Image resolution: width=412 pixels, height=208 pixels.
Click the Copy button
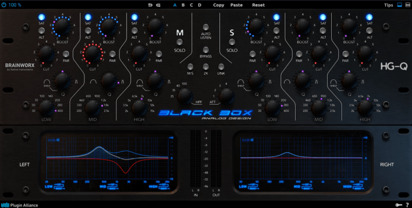(x=218, y=5)
